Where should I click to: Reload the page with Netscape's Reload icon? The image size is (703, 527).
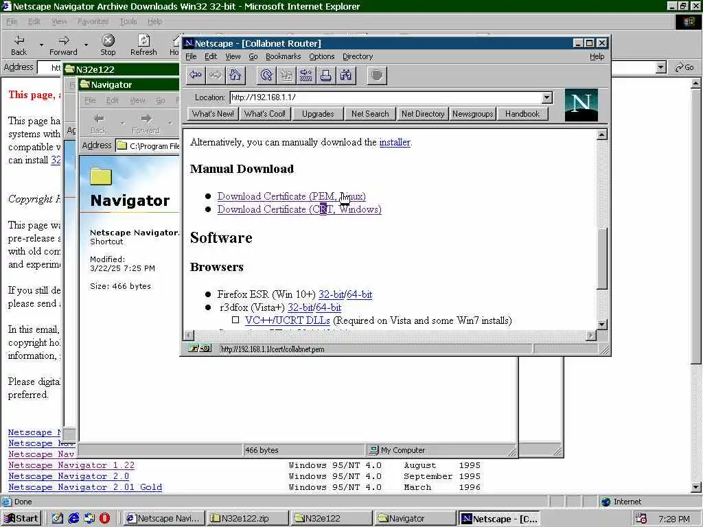pos(266,75)
